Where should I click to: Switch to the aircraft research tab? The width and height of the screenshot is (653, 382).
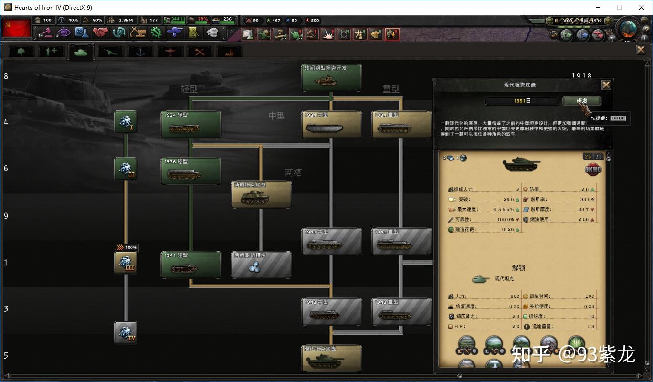(170, 51)
